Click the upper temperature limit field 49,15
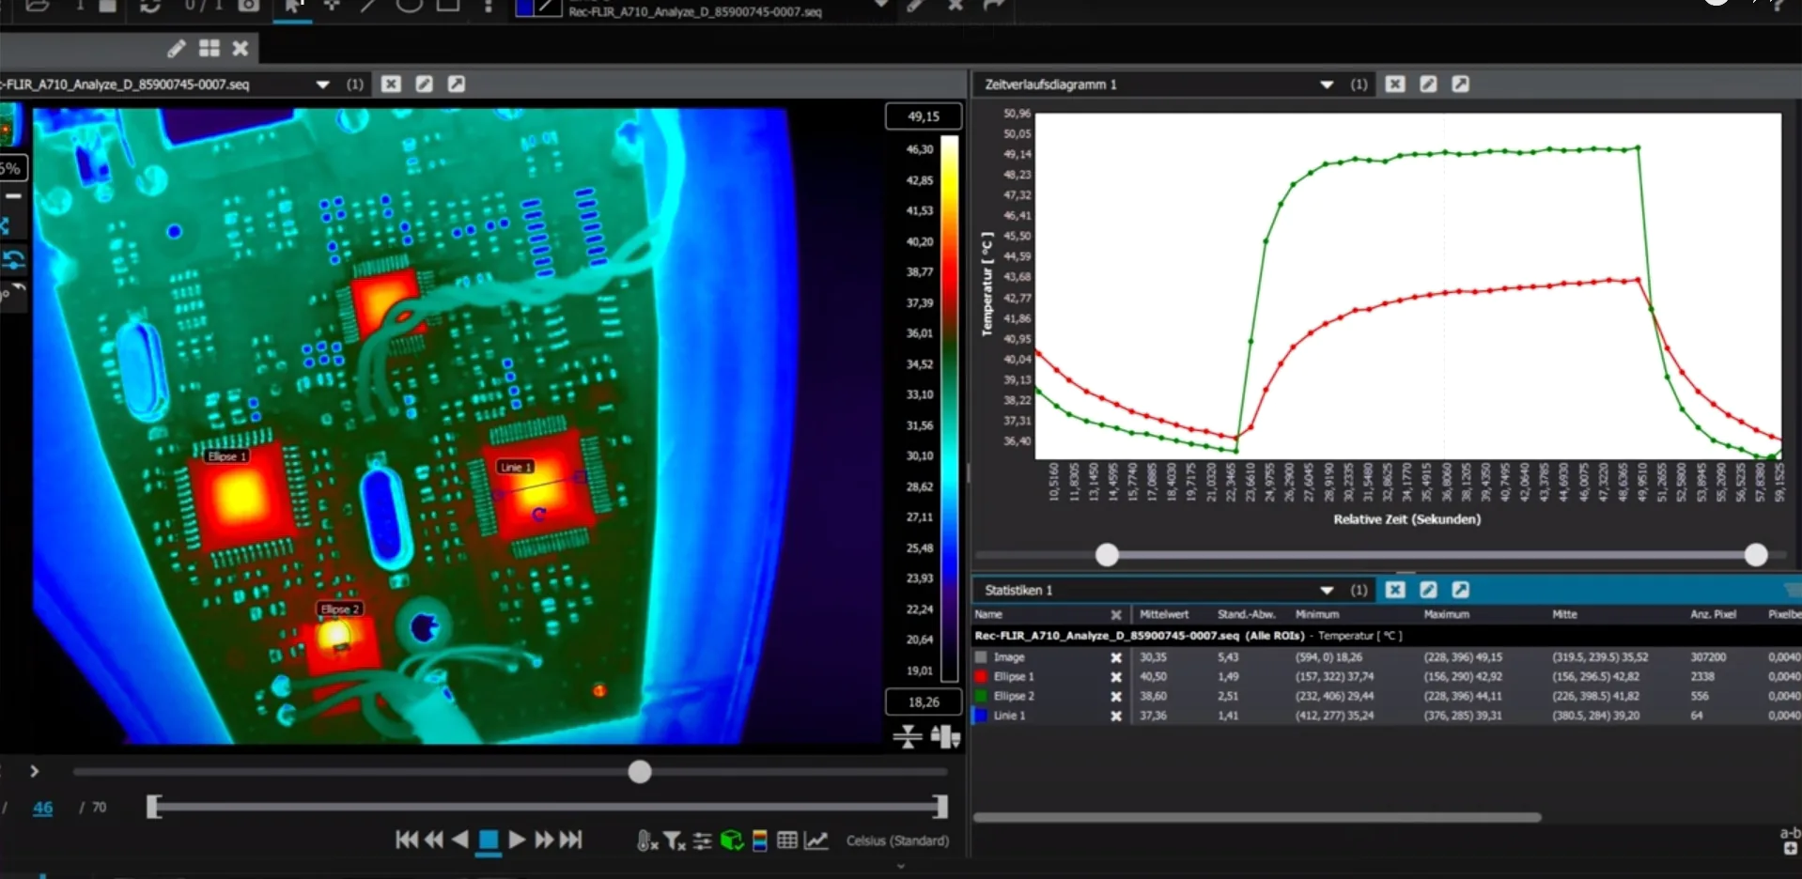The width and height of the screenshot is (1802, 879). 924,116
